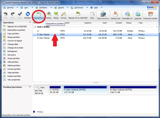
Task: Open the Data recovery tool
Action: tap(103, 15)
